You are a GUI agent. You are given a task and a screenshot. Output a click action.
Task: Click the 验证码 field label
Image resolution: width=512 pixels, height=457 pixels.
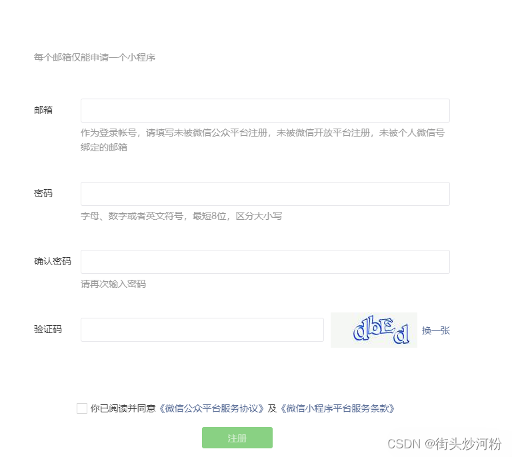[x=48, y=329]
